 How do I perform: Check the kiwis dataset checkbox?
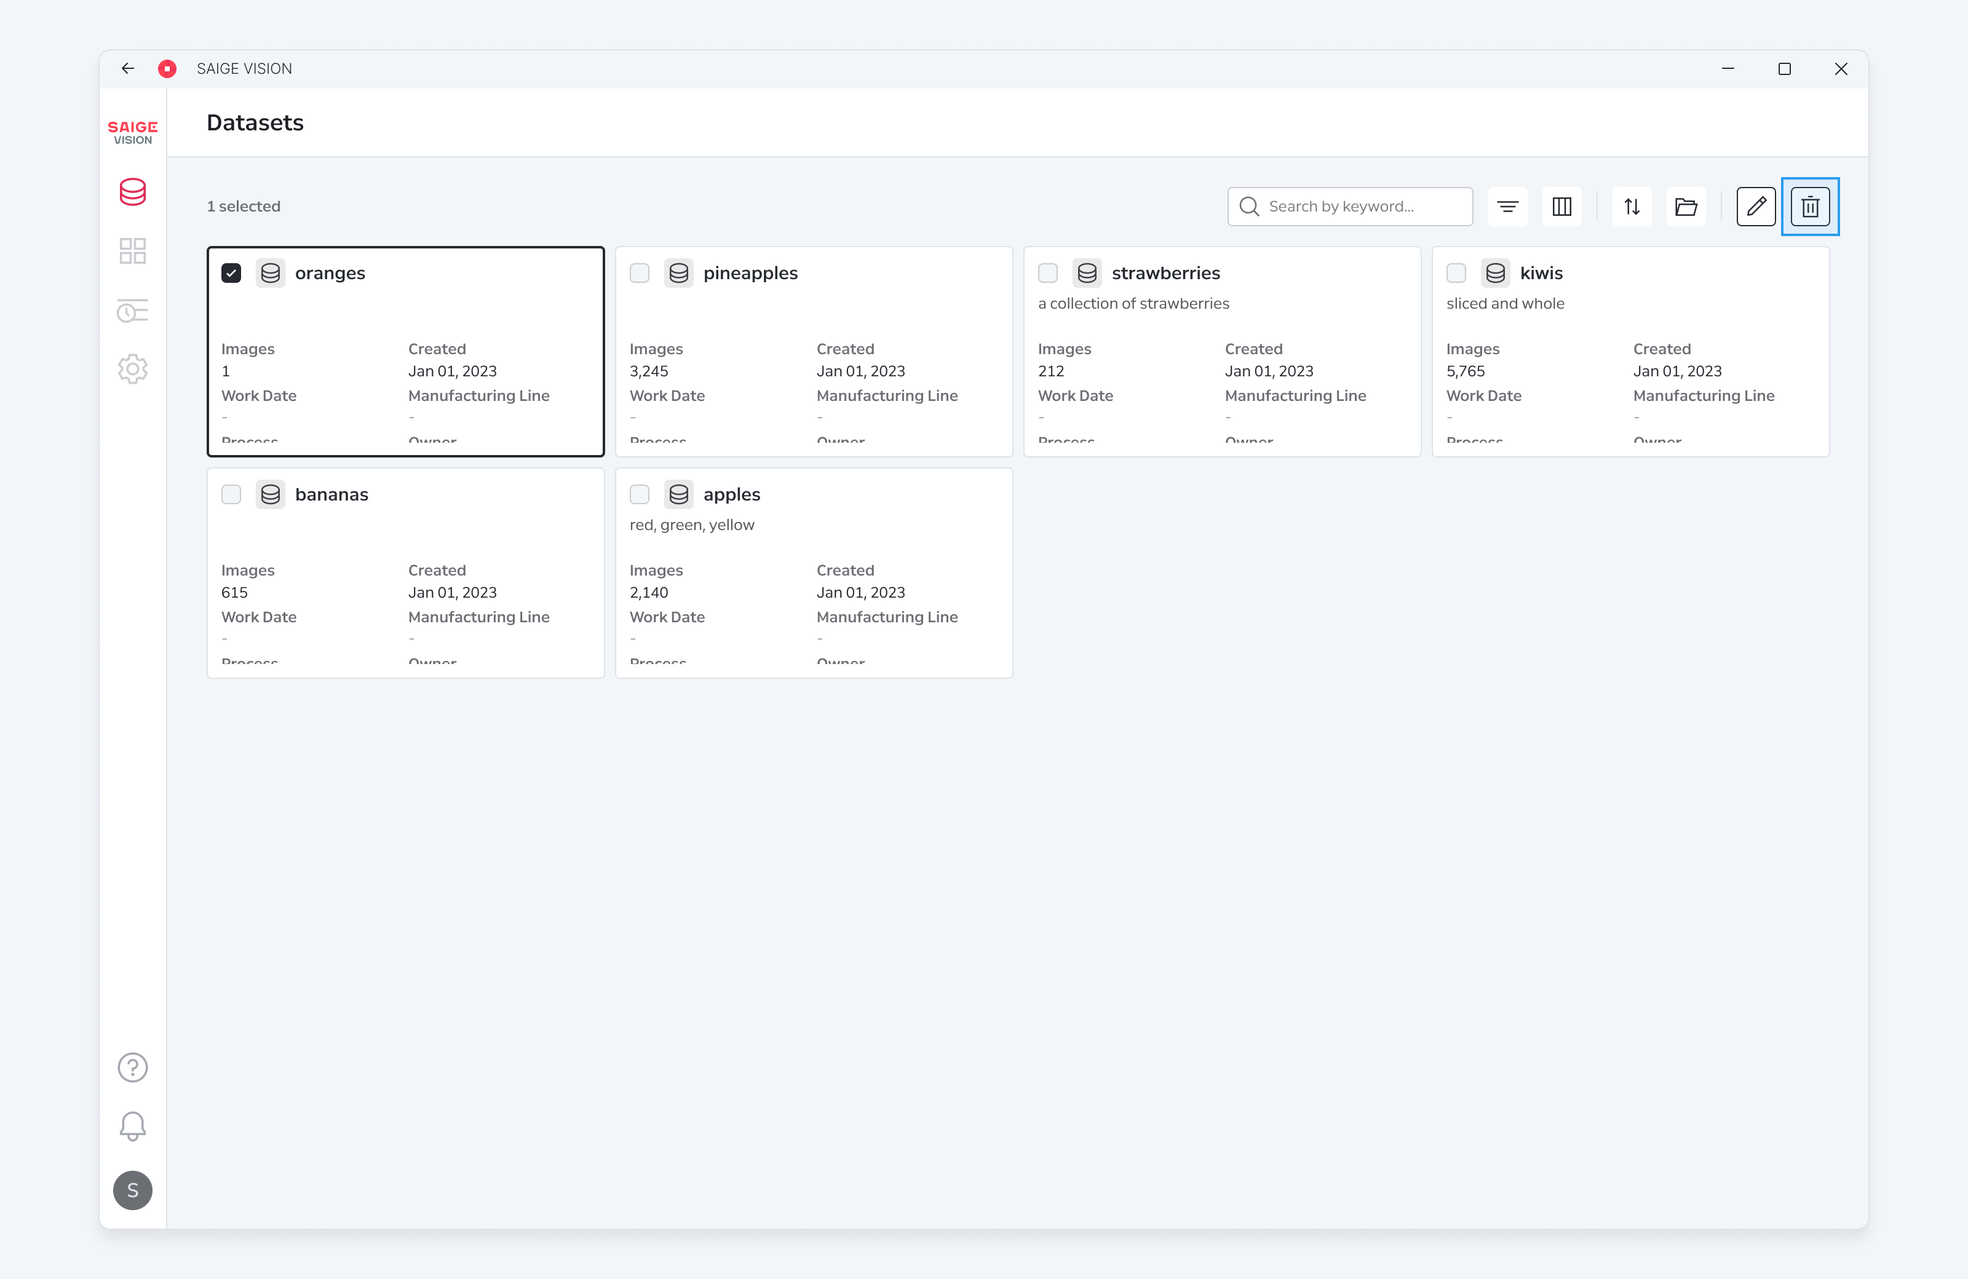1456,273
